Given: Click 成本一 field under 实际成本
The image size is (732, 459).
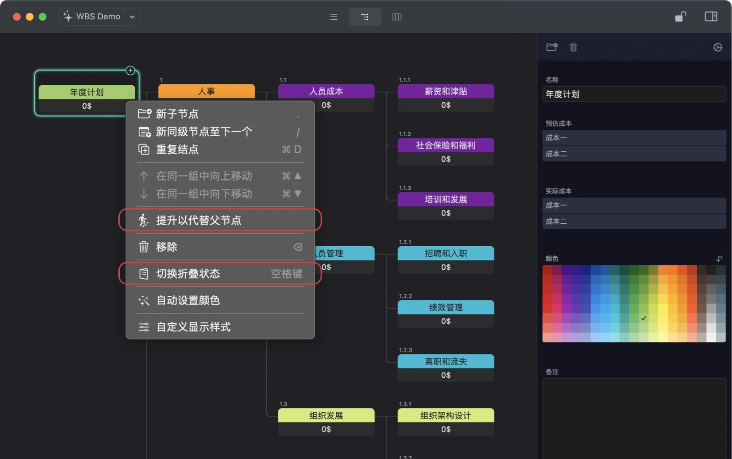Looking at the screenshot, I should (x=634, y=205).
